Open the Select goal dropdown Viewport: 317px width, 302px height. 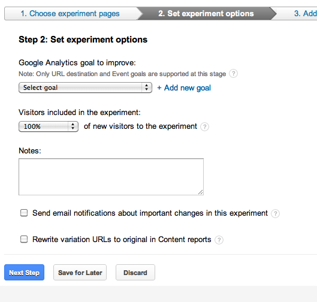click(85, 87)
